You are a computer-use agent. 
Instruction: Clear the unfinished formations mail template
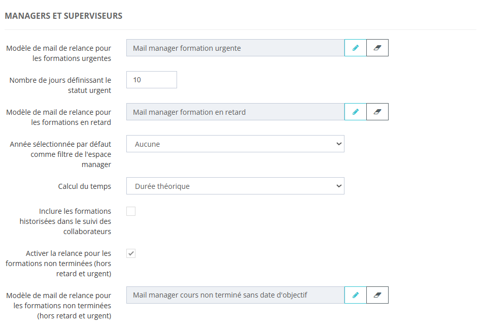[377, 295]
